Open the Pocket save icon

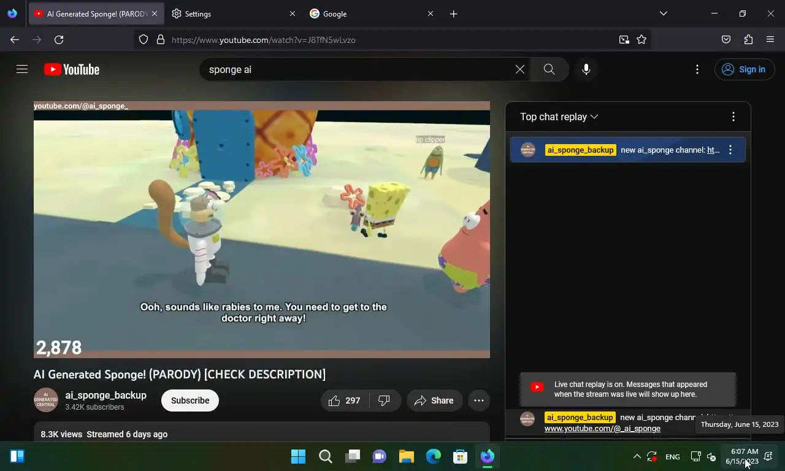click(726, 40)
